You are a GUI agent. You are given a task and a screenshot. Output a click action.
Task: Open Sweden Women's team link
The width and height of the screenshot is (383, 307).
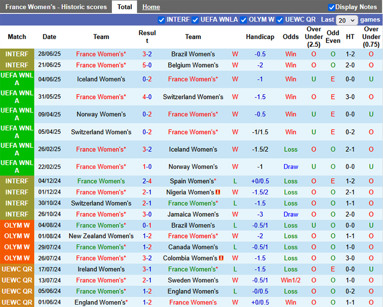193,281
